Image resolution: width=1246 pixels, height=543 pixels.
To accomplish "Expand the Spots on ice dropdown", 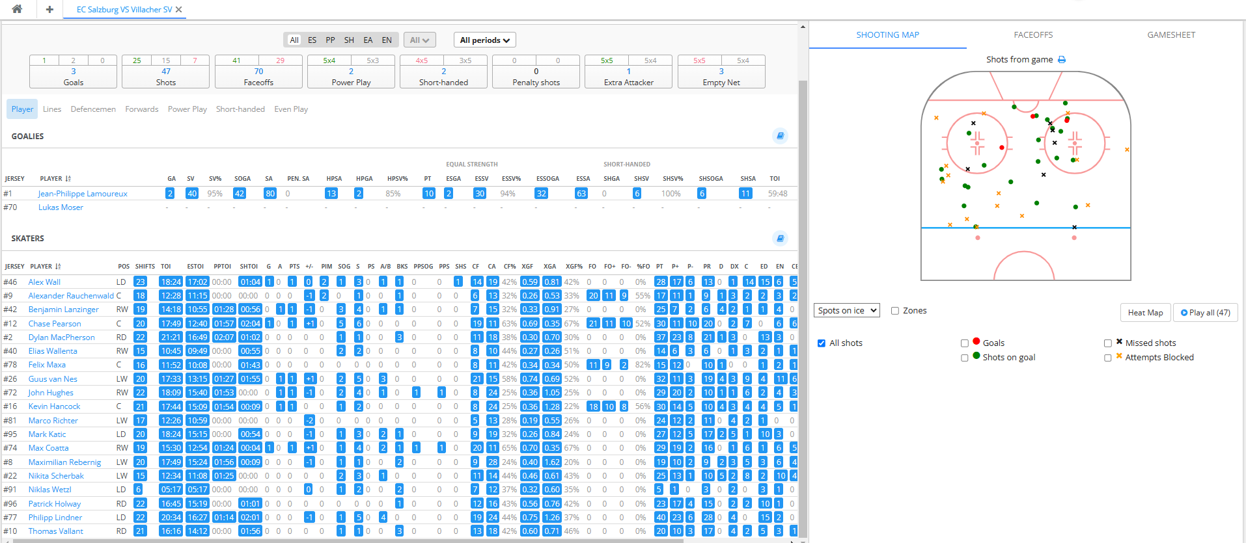I will 846,311.
